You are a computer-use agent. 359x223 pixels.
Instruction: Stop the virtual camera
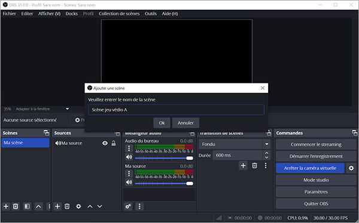(x=310, y=168)
